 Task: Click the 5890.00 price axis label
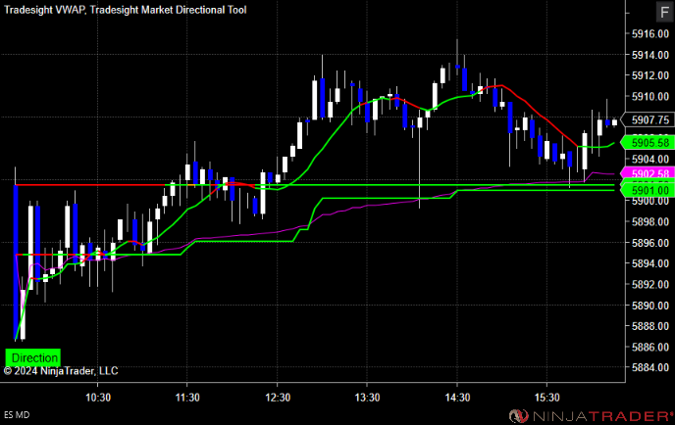point(650,306)
